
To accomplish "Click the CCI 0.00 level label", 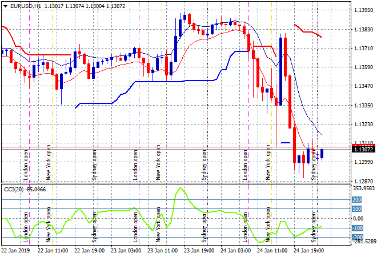I will click(357, 218).
